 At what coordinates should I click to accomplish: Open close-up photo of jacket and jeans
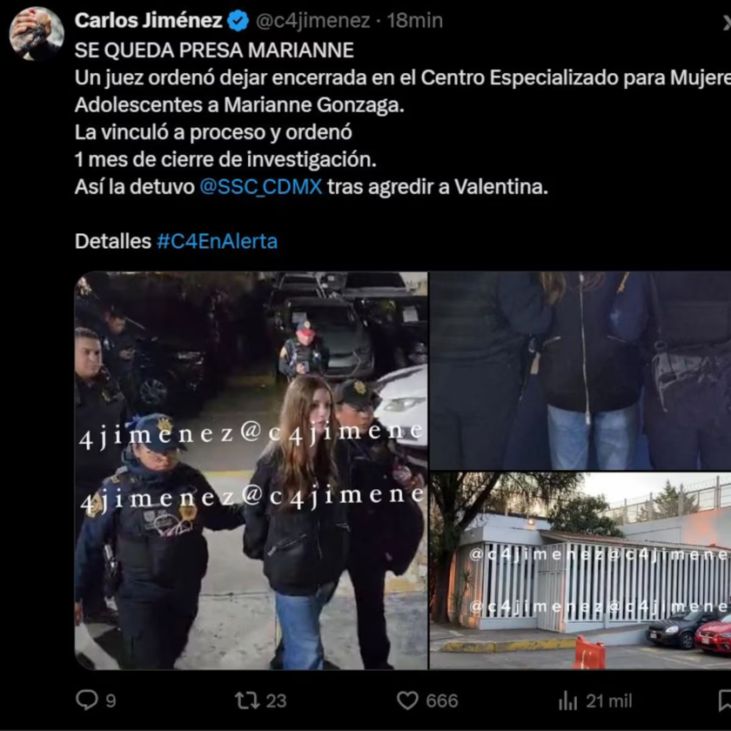(580, 371)
